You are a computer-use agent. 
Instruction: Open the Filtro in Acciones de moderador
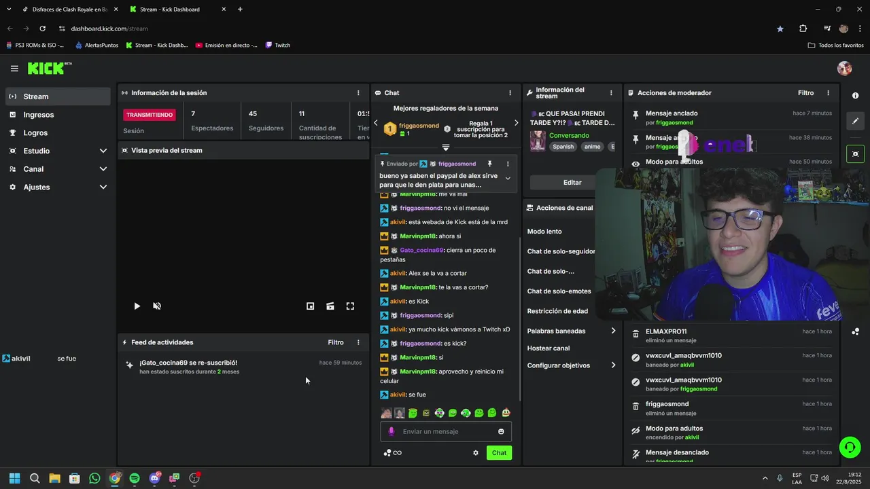point(805,93)
